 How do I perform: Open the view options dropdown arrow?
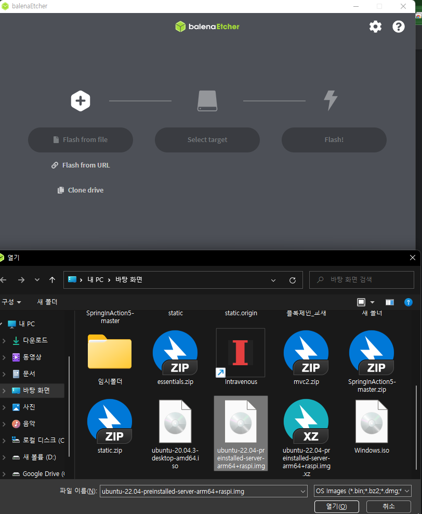pyautogui.click(x=372, y=302)
